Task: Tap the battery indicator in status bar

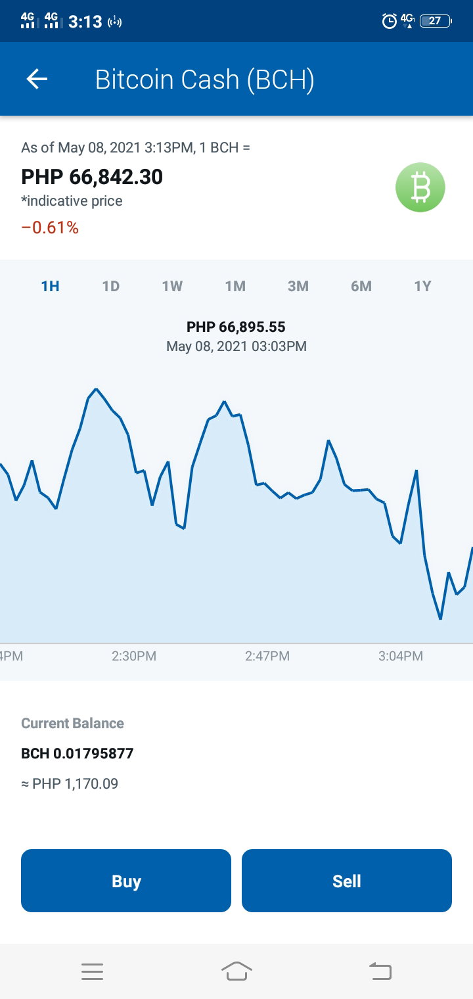Action: pyautogui.click(x=436, y=21)
